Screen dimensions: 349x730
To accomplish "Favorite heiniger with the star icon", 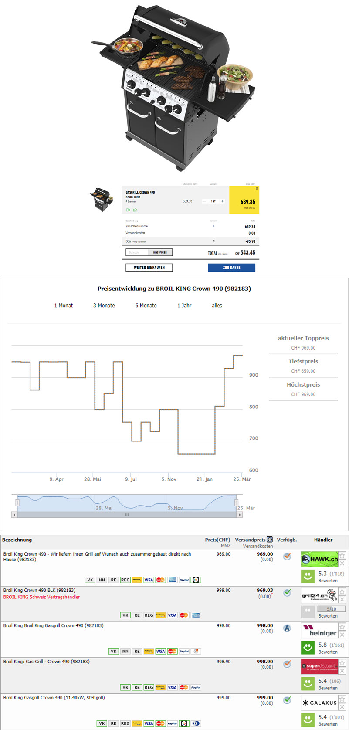I will [342, 627].
